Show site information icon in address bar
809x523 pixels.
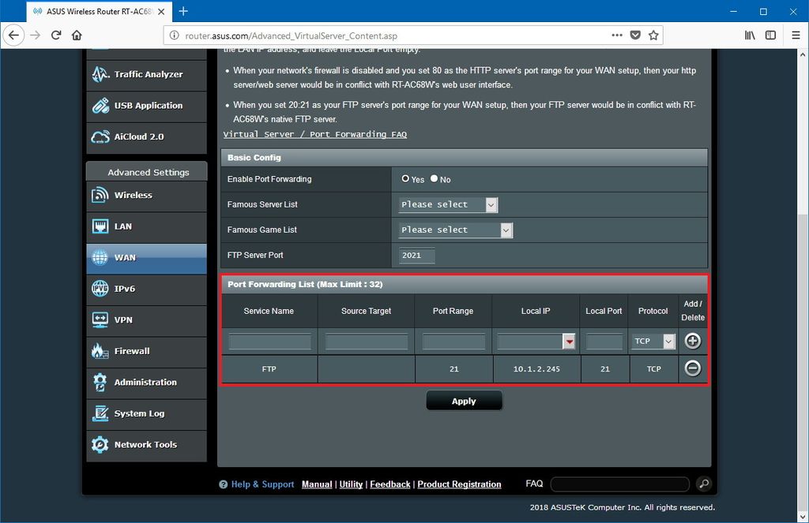(x=175, y=35)
